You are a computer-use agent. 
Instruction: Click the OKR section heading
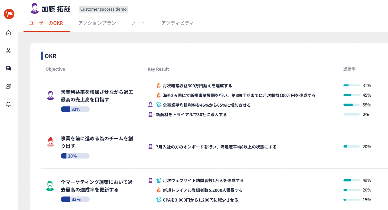[x=50, y=56]
